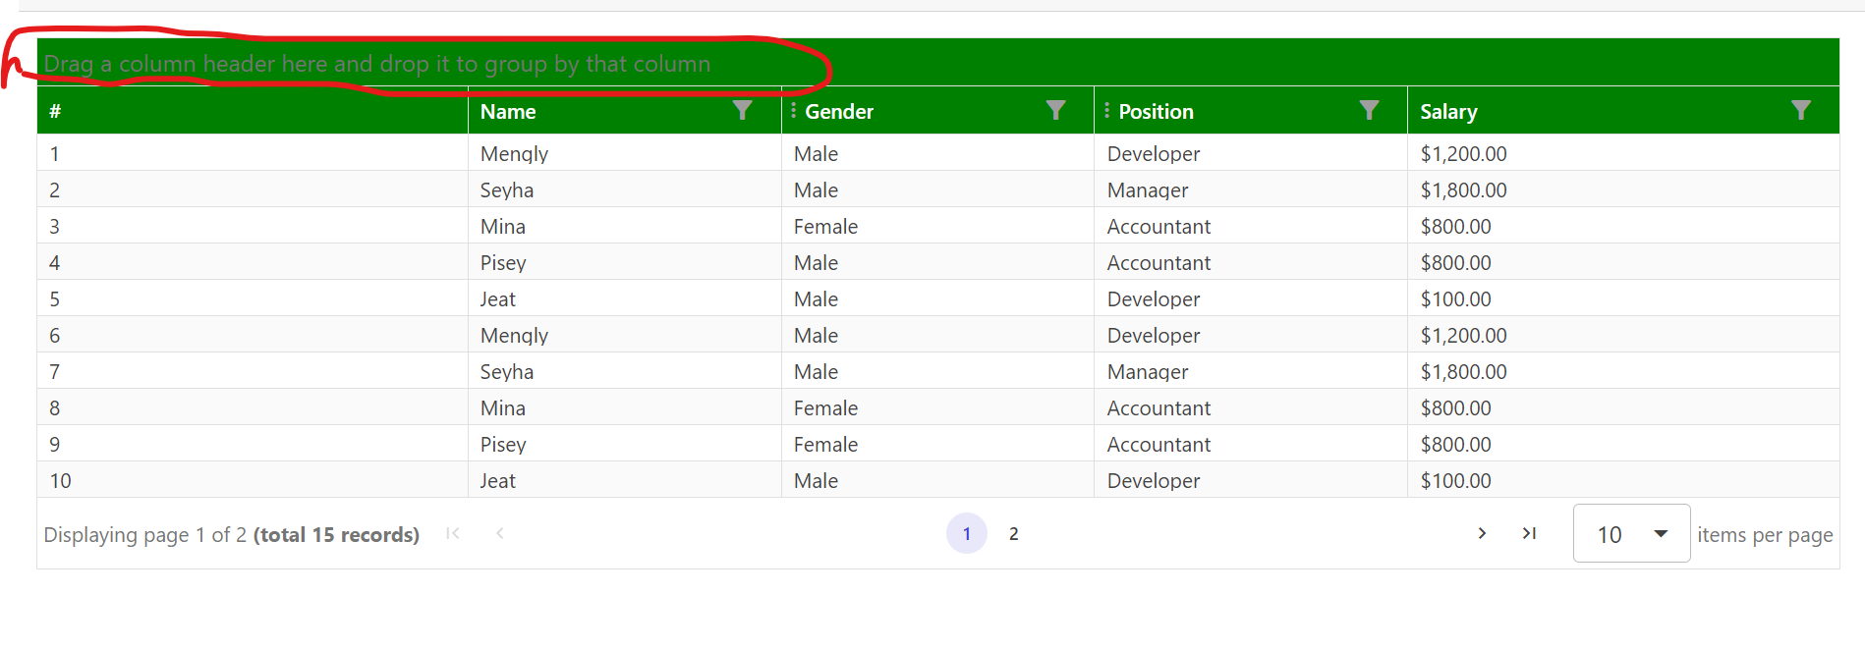Image resolution: width=1865 pixels, height=649 pixels.
Task: Select the Jeat name in row 5
Action: [x=498, y=299]
